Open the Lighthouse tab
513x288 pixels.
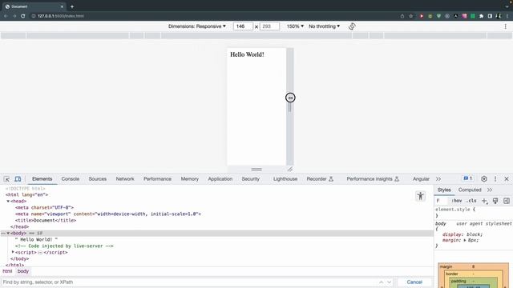[x=285, y=179]
